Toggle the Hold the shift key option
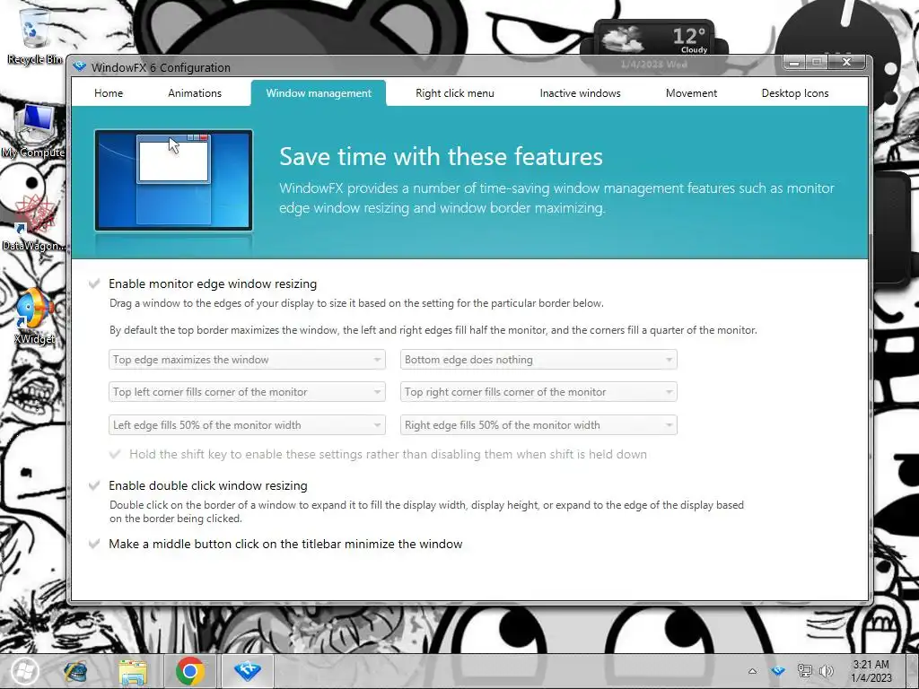This screenshot has width=919, height=689. click(116, 455)
